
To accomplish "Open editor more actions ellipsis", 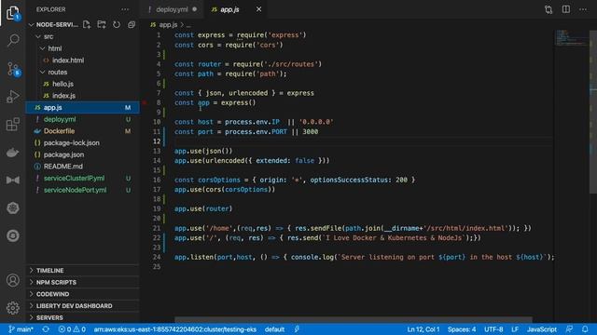I will [583, 9].
